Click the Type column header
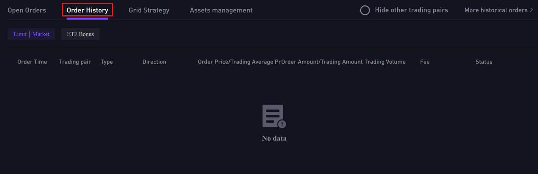538x174 pixels. [107, 62]
